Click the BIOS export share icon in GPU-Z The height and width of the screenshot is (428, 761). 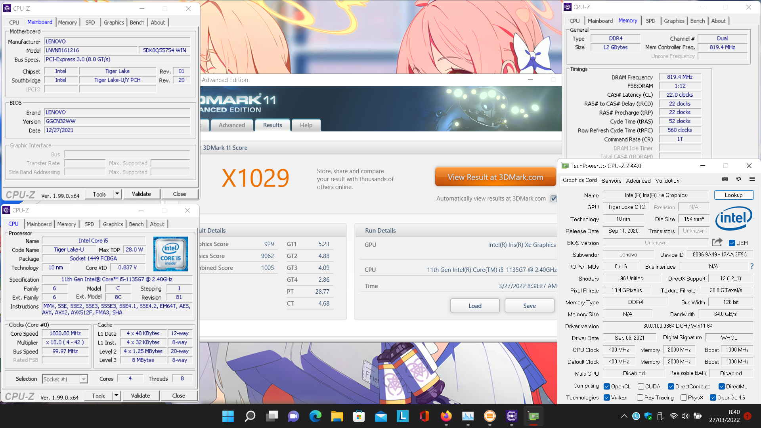tap(717, 242)
